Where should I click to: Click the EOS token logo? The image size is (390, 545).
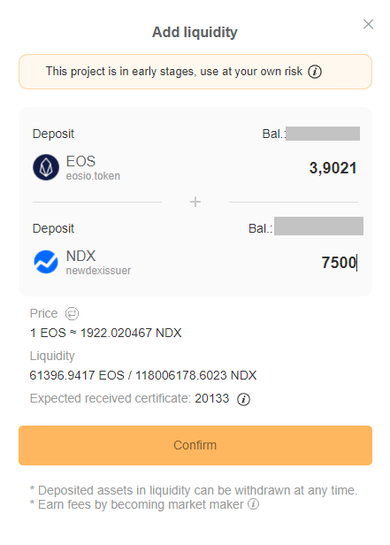tap(46, 167)
